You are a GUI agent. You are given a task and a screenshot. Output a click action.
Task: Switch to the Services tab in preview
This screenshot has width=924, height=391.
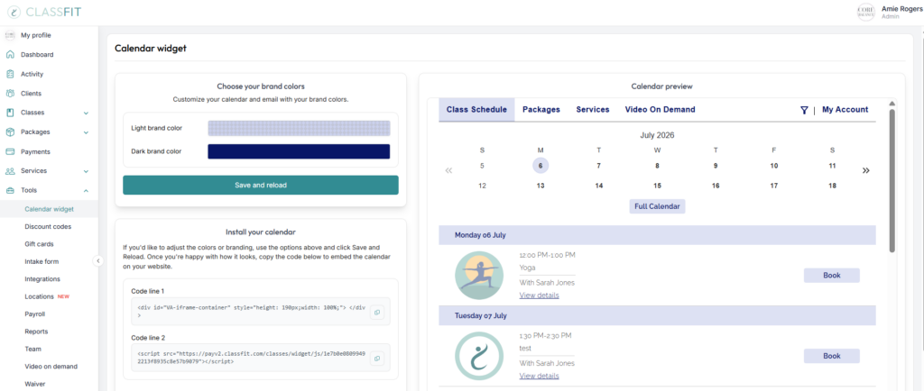593,110
